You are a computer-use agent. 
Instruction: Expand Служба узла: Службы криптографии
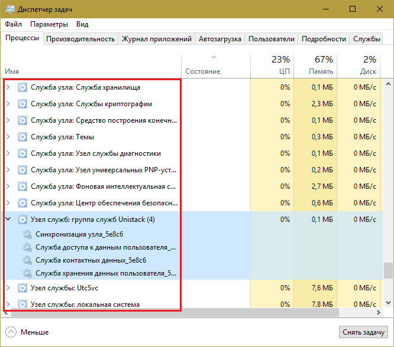tap(8, 104)
